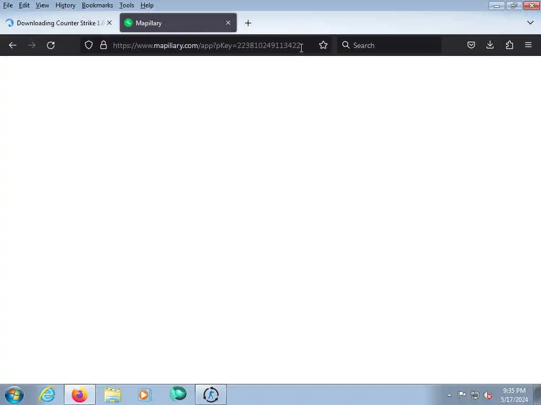Expand the list all tabs chevron
The image size is (541, 405).
(x=530, y=23)
